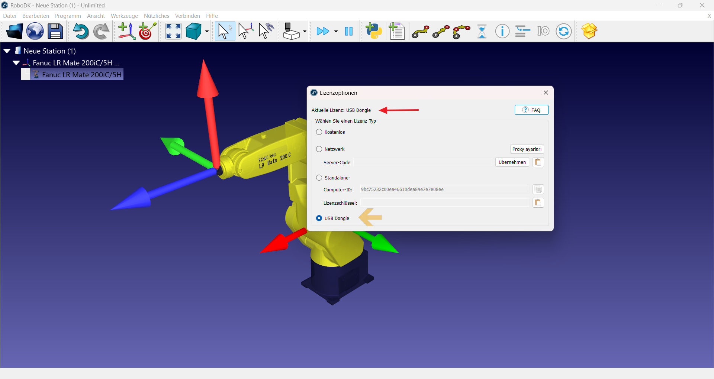Viewport: 714px width, 379px height.
Task: Add a Python script
Action: [x=374, y=31]
